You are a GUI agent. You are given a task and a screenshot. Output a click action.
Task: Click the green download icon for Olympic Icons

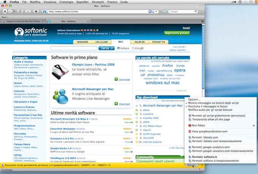point(116,79)
